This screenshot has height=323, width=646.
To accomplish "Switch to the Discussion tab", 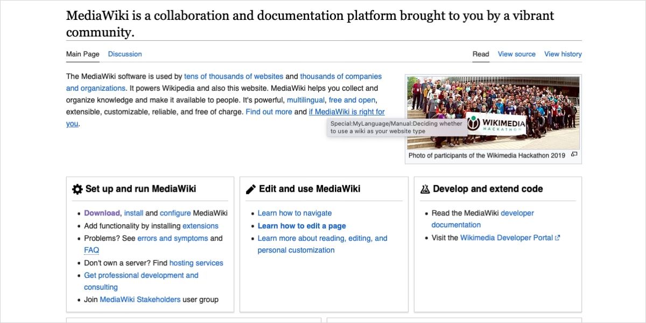I will point(125,54).
